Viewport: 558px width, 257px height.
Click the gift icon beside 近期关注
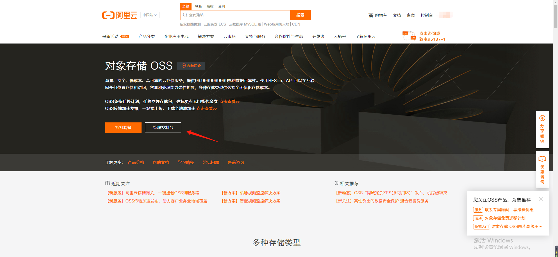(108, 183)
